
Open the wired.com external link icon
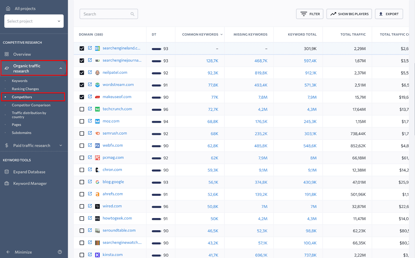click(90, 206)
